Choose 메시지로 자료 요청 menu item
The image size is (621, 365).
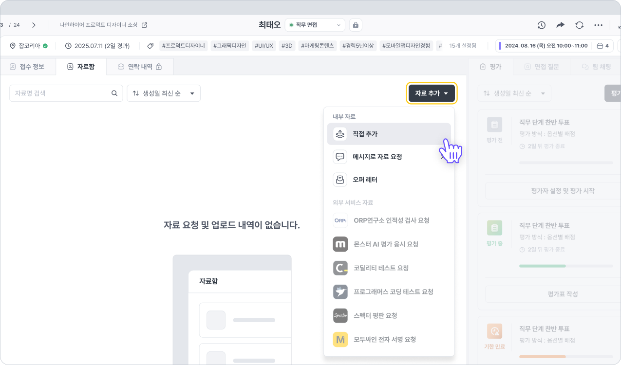(x=389, y=157)
